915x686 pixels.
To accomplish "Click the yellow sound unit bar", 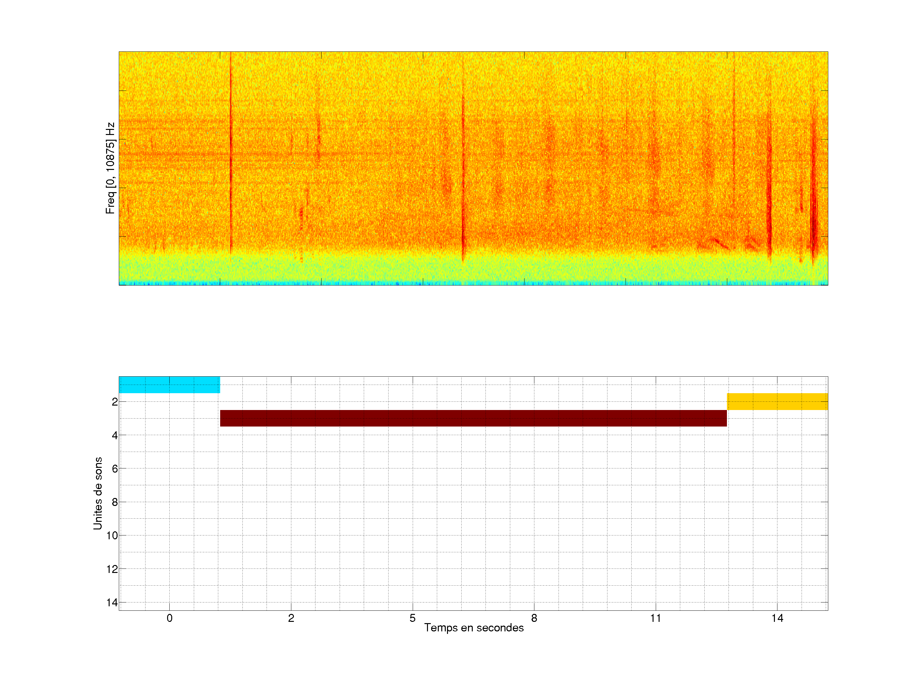I will pyautogui.click(x=777, y=401).
